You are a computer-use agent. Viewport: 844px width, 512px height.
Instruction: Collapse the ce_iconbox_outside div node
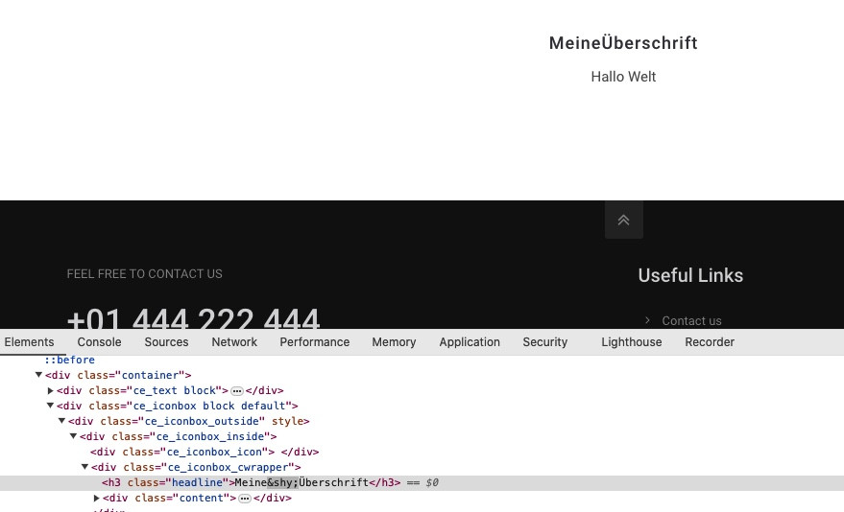[x=62, y=422]
